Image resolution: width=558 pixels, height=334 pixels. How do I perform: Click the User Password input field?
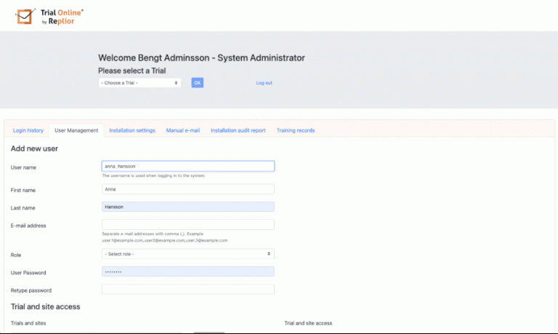click(x=187, y=271)
